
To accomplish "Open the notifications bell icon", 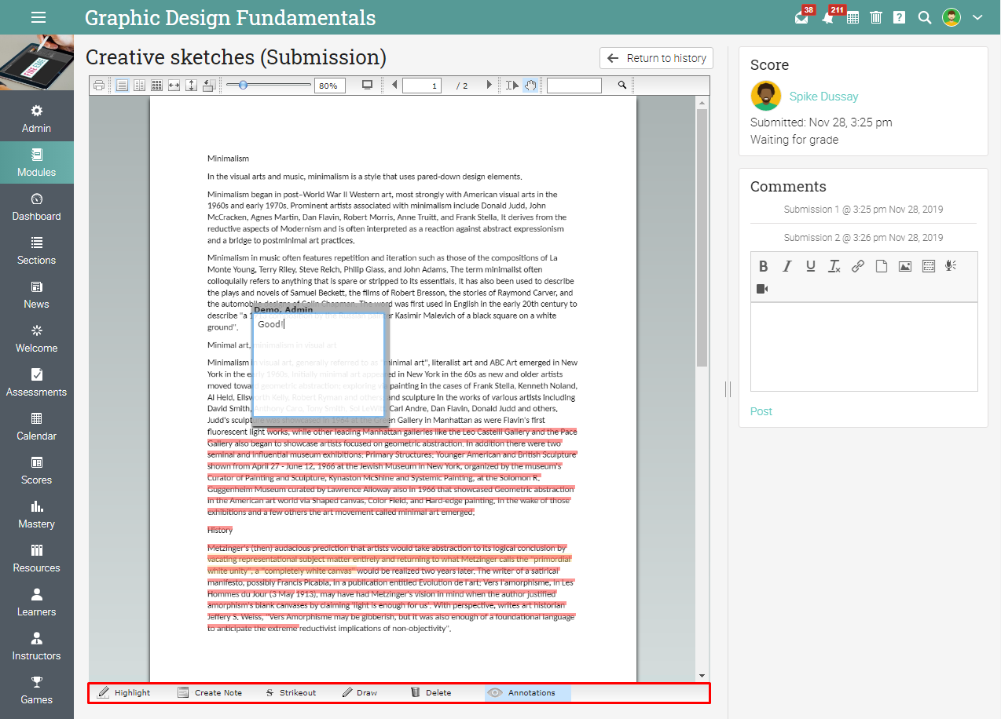I will tap(827, 17).
